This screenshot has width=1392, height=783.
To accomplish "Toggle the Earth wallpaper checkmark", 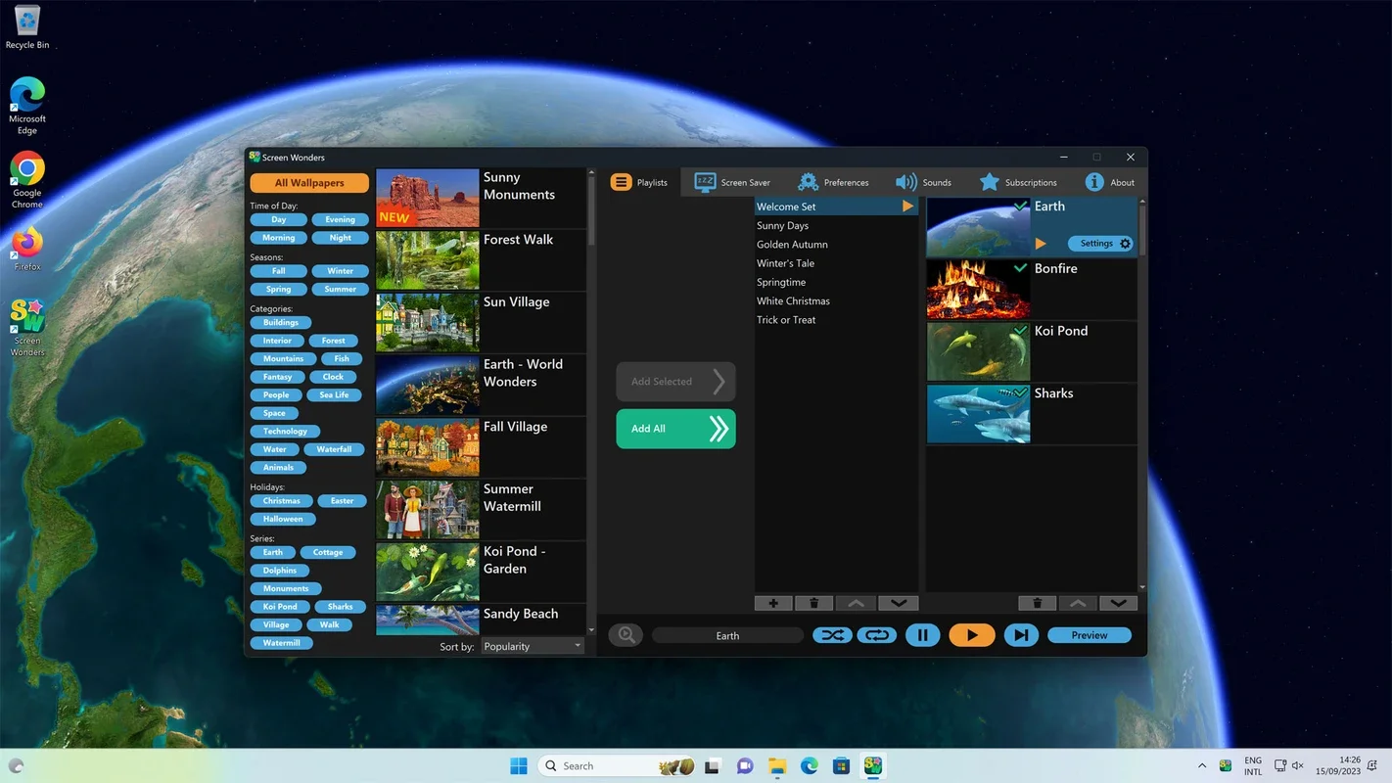I will pyautogui.click(x=1021, y=206).
